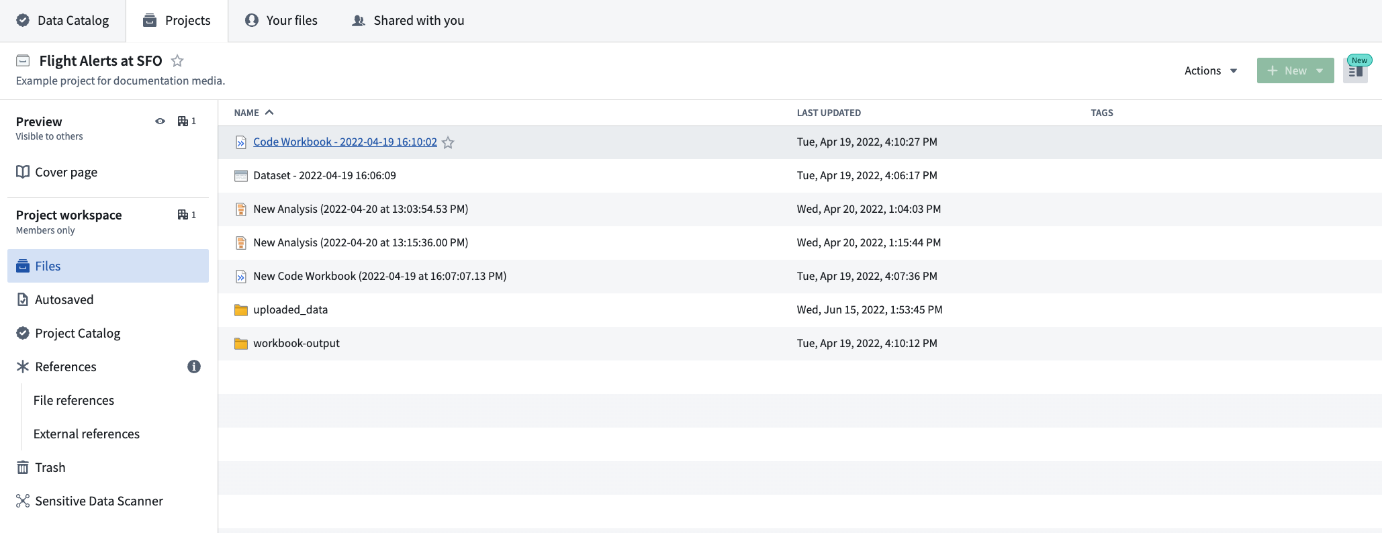Viewport: 1382px width, 533px height.
Task: Click the Data Catalog checkmark icon
Action: coord(23,20)
